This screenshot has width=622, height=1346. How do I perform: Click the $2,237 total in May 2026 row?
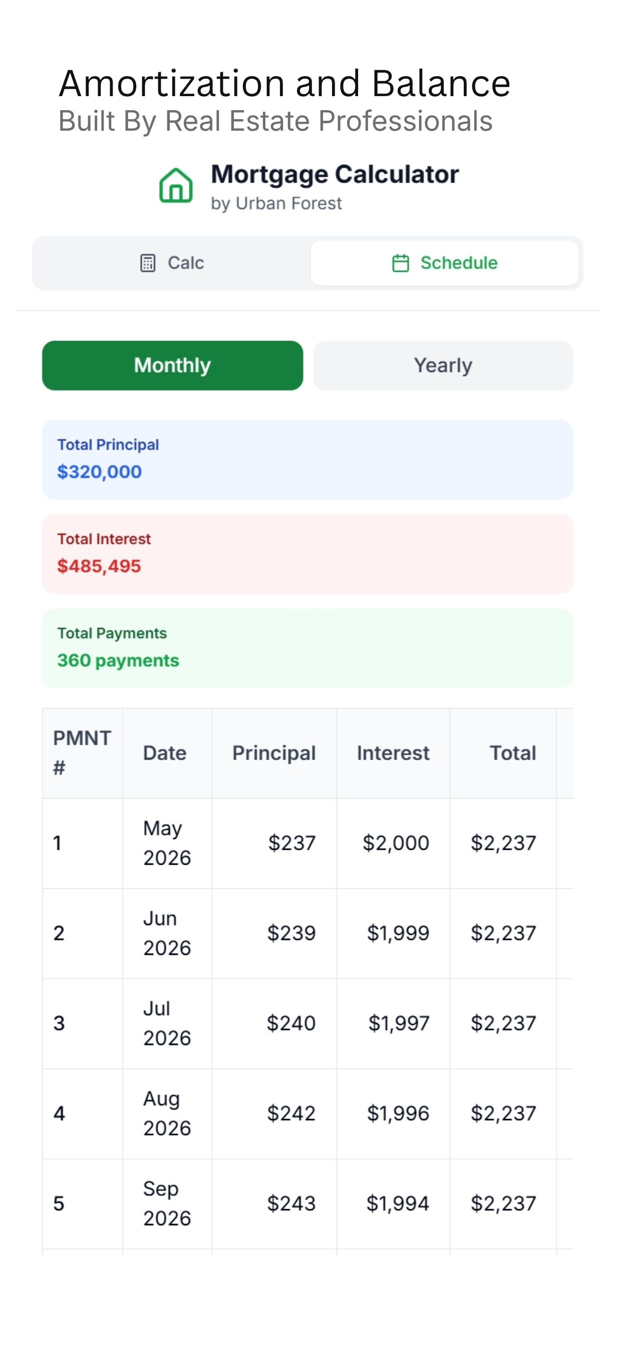click(503, 843)
